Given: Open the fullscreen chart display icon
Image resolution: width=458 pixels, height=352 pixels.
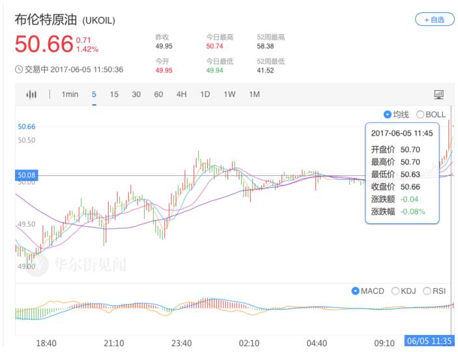Looking at the screenshot, I should pyautogui.click(x=438, y=95).
